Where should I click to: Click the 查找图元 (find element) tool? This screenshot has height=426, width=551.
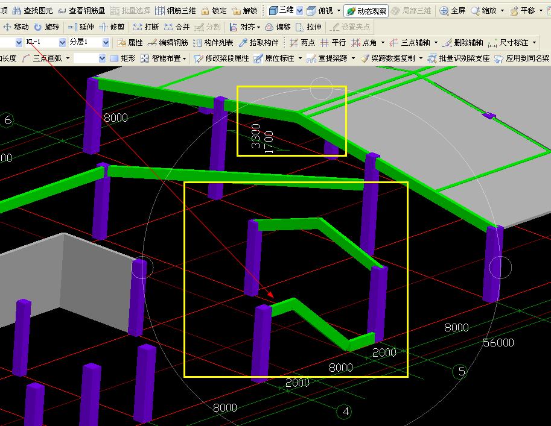(x=33, y=11)
